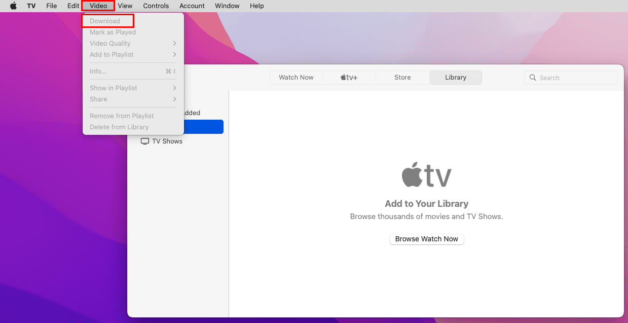Expand the Video Quality submenu
The image size is (628, 323).
(x=133, y=43)
